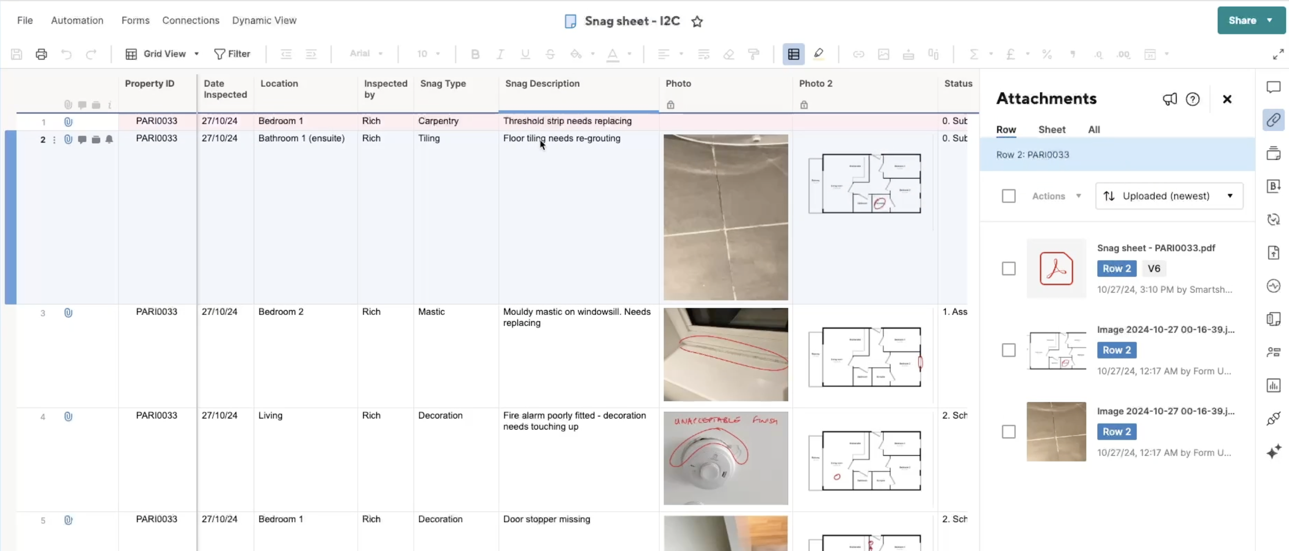Close the Attachments panel
The height and width of the screenshot is (551, 1289).
(x=1227, y=99)
